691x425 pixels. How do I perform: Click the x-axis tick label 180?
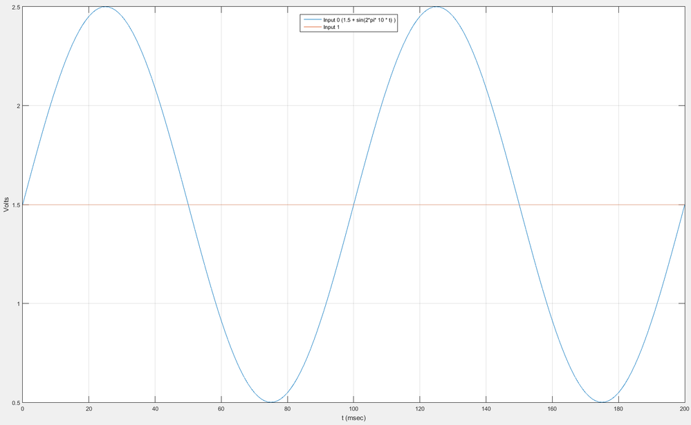pyautogui.click(x=618, y=408)
